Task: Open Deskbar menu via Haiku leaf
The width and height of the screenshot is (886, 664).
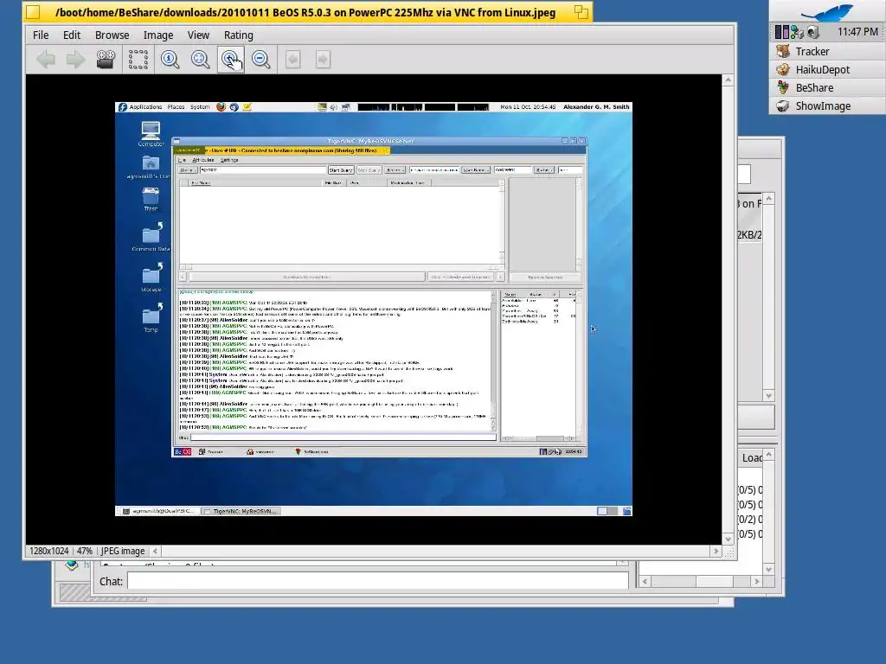Action: click(x=827, y=12)
